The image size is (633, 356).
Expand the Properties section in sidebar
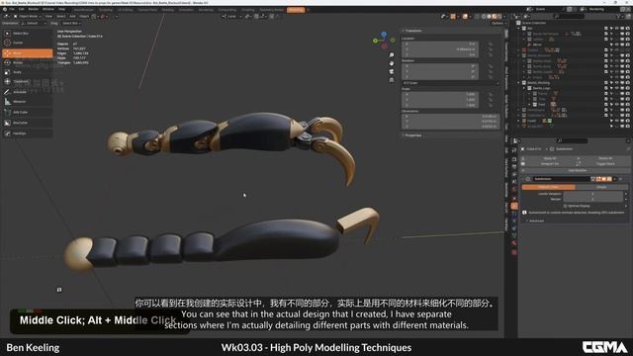coord(411,135)
